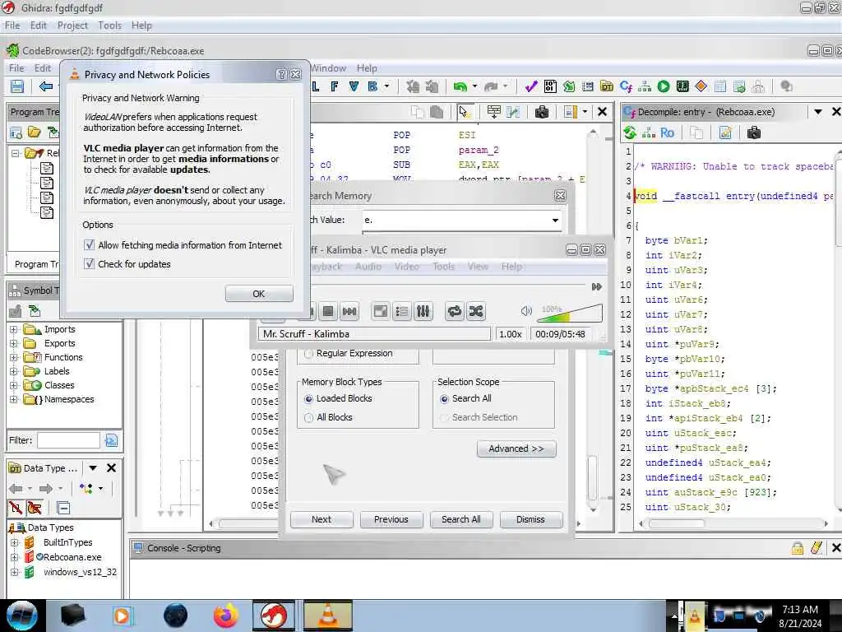Click the green Undo arrow
The width and height of the screenshot is (842, 632).
460,86
